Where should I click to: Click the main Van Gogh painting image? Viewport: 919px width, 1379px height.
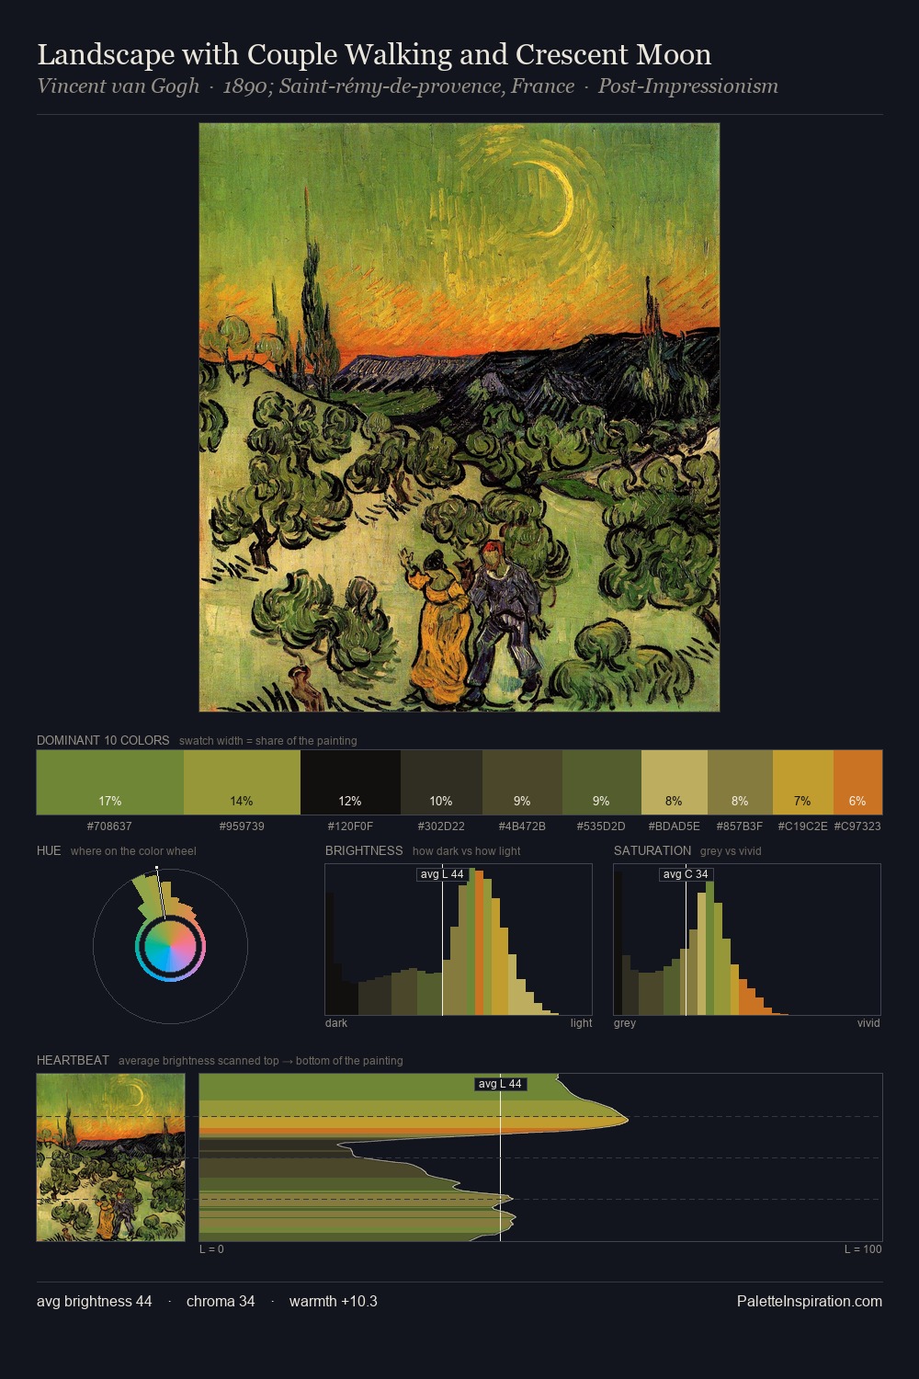[x=459, y=417]
